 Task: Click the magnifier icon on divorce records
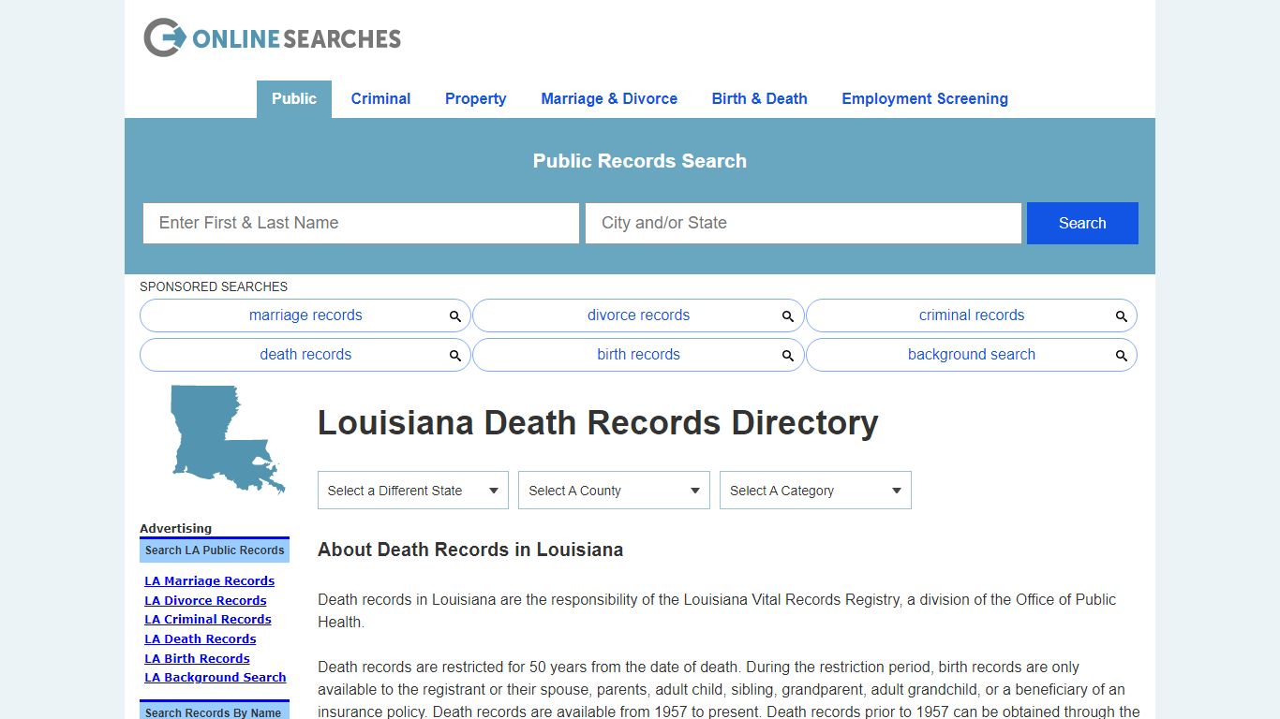pyautogui.click(x=788, y=316)
